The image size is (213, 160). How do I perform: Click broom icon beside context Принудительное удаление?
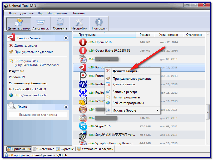coord(108,78)
